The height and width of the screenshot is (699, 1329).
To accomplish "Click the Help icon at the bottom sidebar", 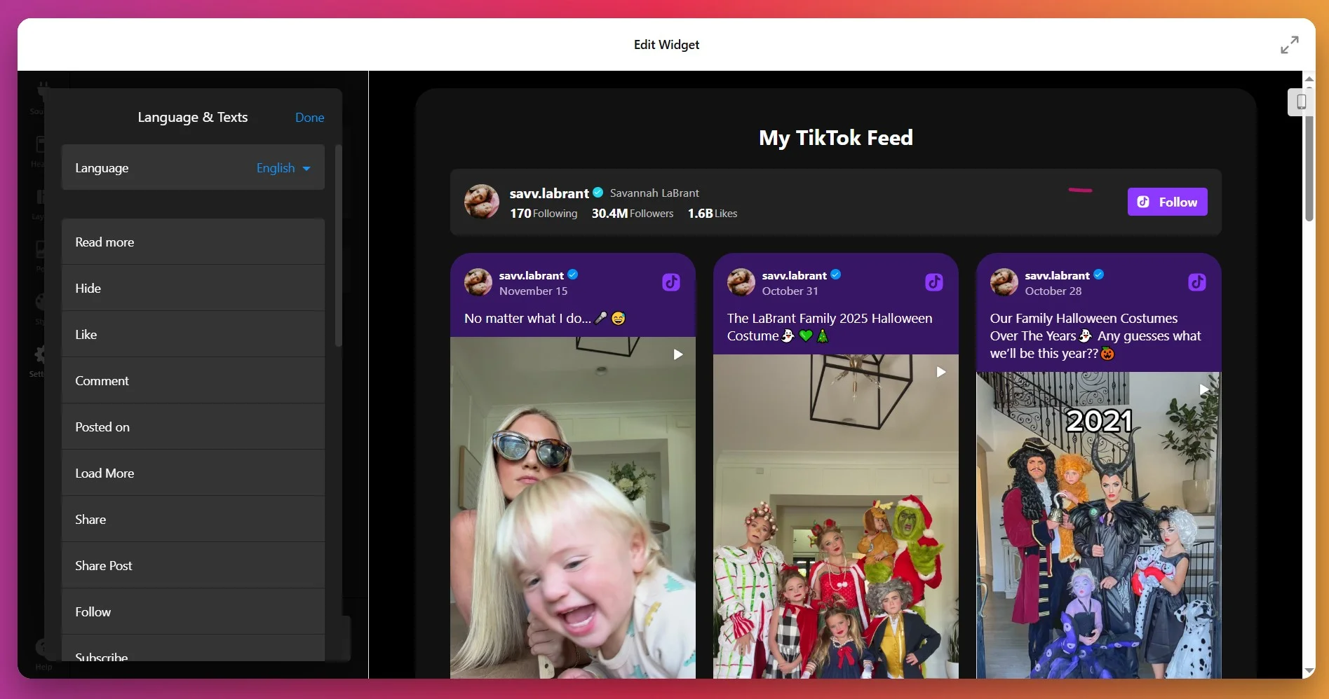I will pyautogui.click(x=42, y=651).
